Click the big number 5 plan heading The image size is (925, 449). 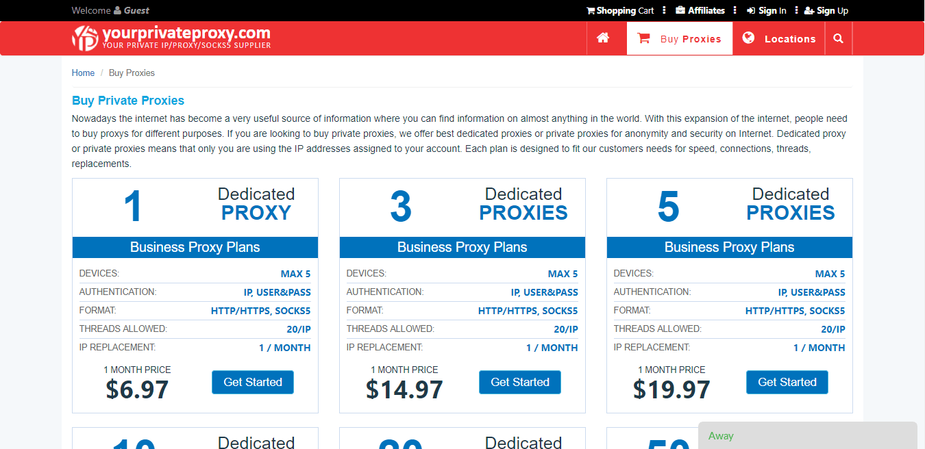pos(668,207)
